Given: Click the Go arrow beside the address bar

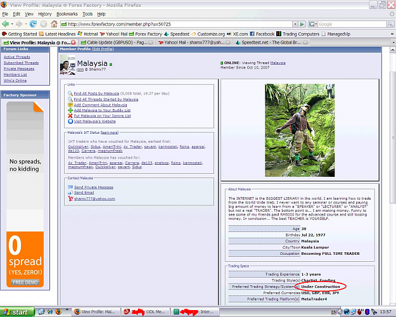Looking at the screenshot, I should point(302,24).
